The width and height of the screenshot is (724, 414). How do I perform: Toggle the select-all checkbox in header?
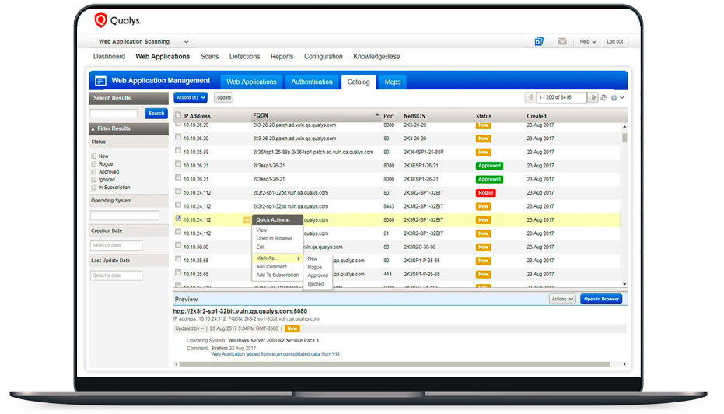point(178,115)
